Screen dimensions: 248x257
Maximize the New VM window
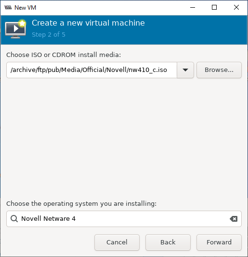click(x=214, y=7)
